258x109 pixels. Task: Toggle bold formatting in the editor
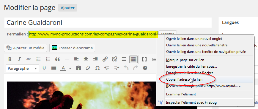click(x=10, y=59)
